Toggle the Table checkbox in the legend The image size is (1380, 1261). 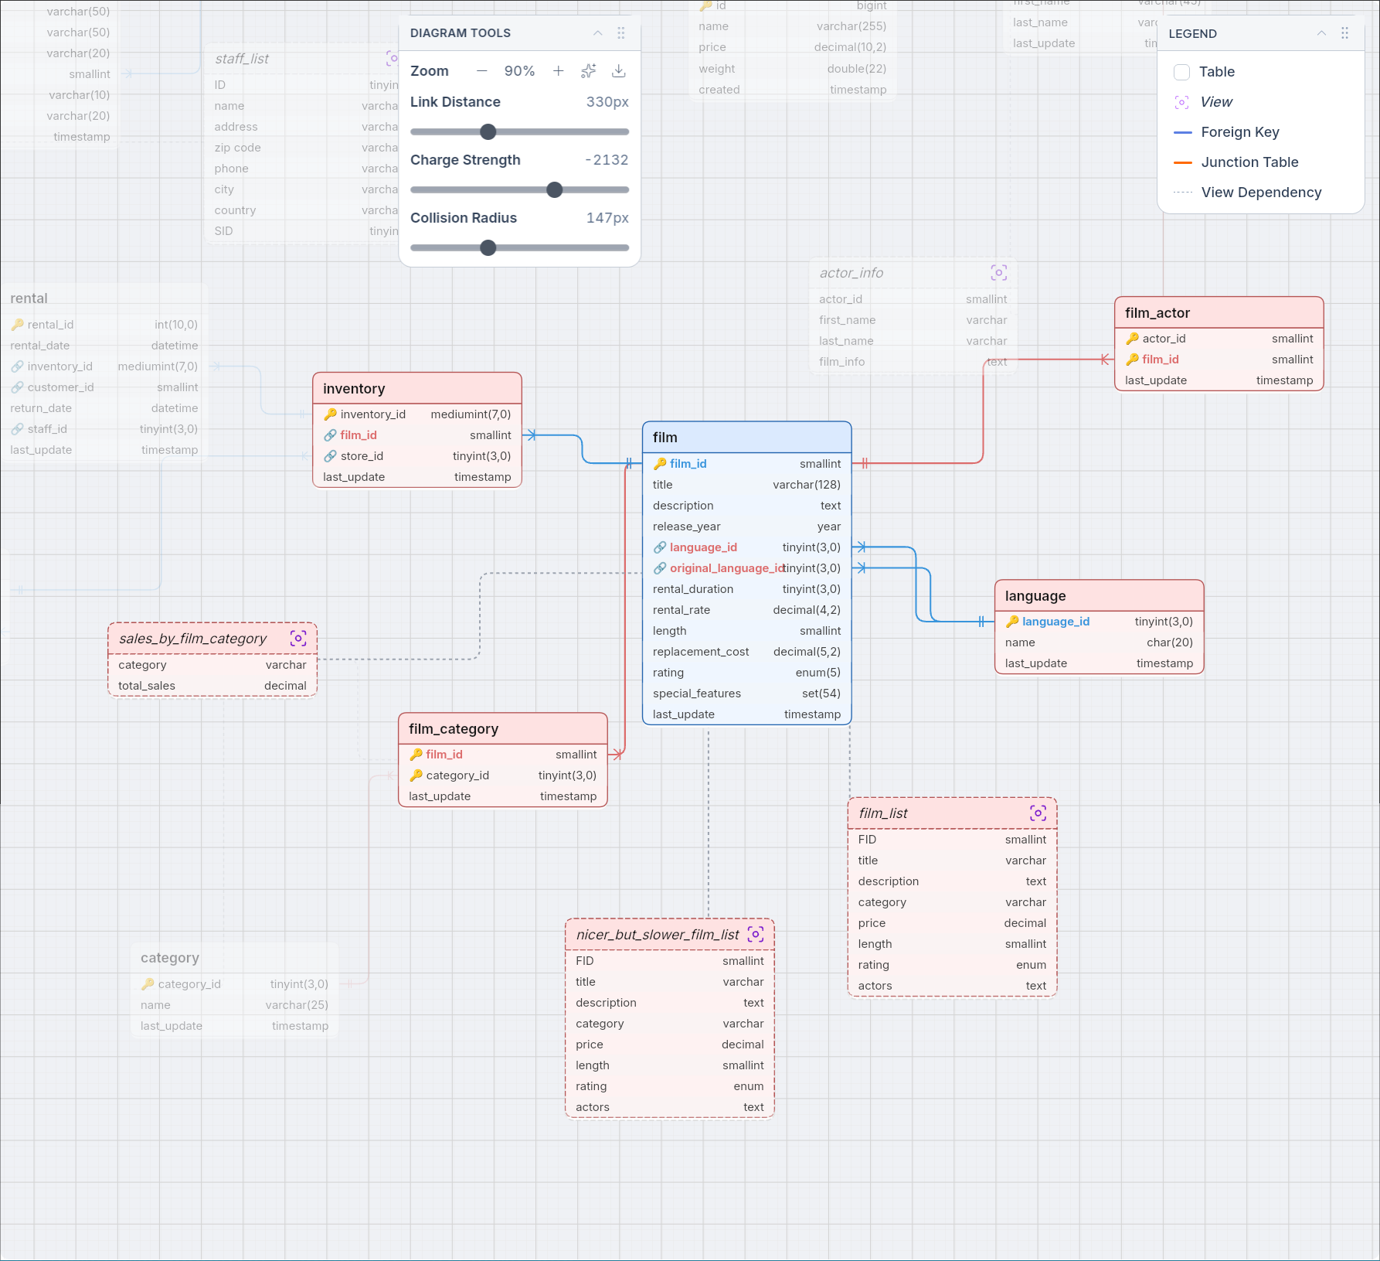pos(1181,72)
